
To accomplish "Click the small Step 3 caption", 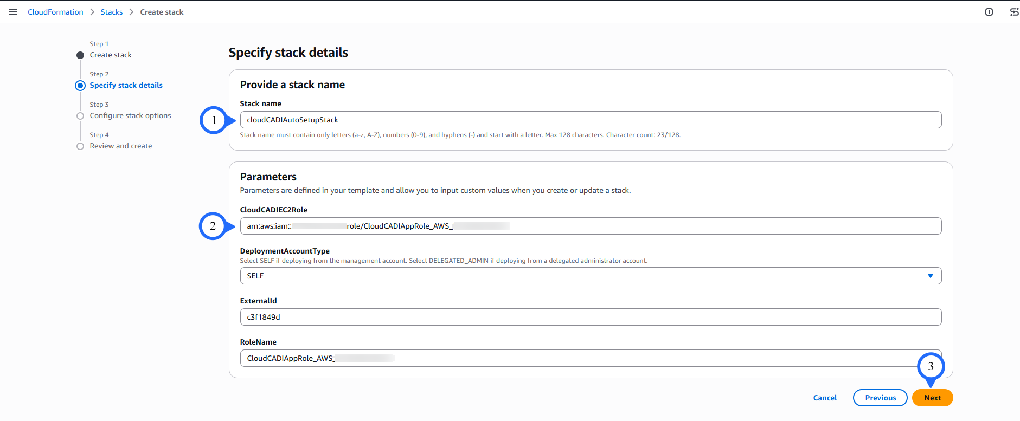I will point(99,105).
